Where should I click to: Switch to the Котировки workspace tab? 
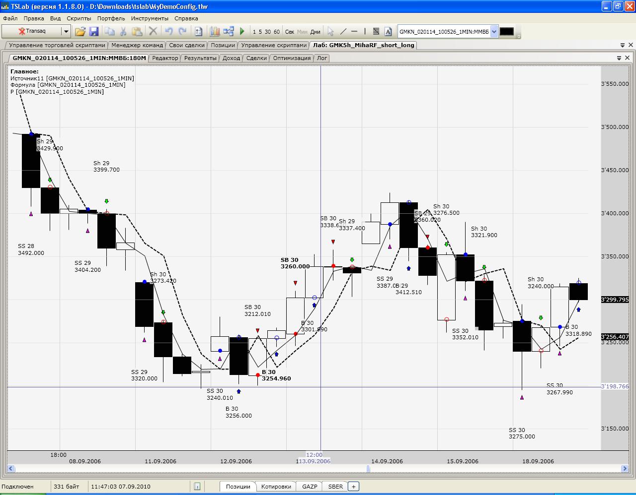276,487
